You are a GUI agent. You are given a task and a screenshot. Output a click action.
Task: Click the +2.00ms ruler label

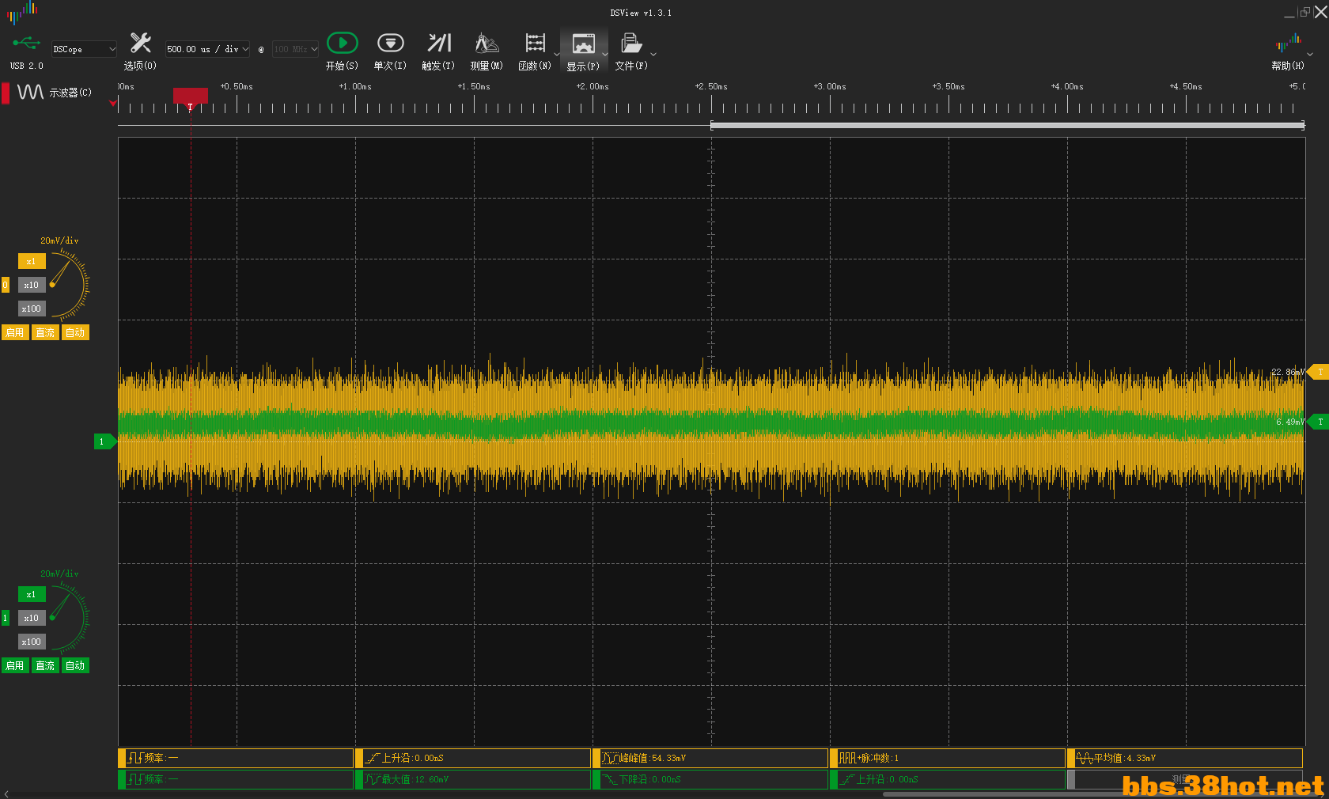[593, 86]
